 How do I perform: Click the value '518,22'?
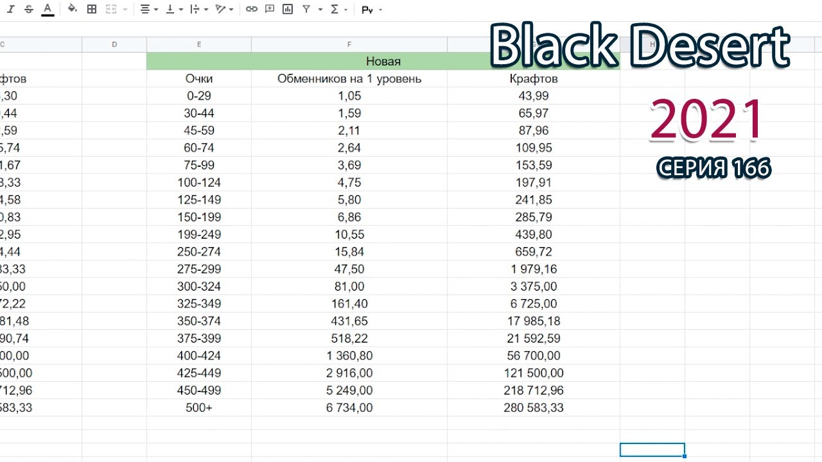point(349,338)
